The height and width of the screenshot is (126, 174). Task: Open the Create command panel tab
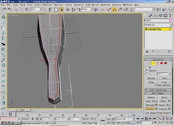tap(146, 16)
